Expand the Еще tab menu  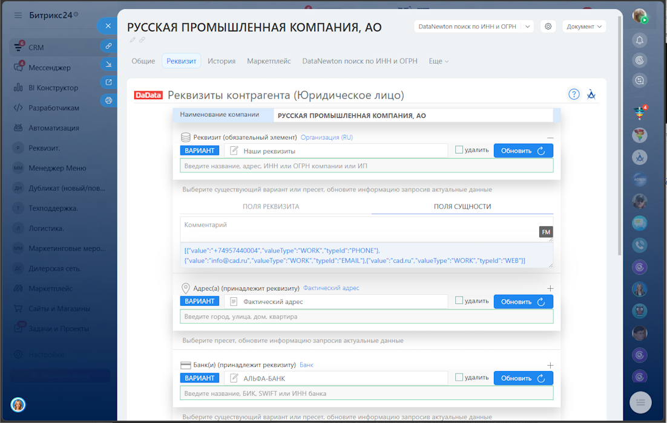click(x=439, y=61)
